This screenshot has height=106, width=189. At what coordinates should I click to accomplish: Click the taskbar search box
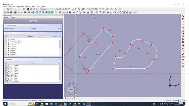point(21,104)
